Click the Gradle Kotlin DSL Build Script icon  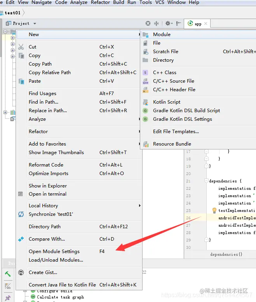(145, 111)
